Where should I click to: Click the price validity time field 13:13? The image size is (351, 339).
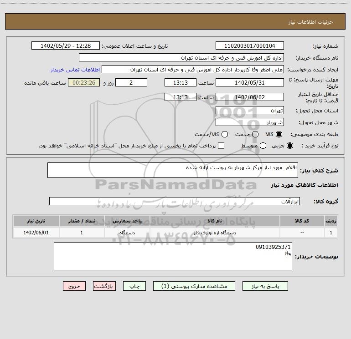click(x=181, y=97)
